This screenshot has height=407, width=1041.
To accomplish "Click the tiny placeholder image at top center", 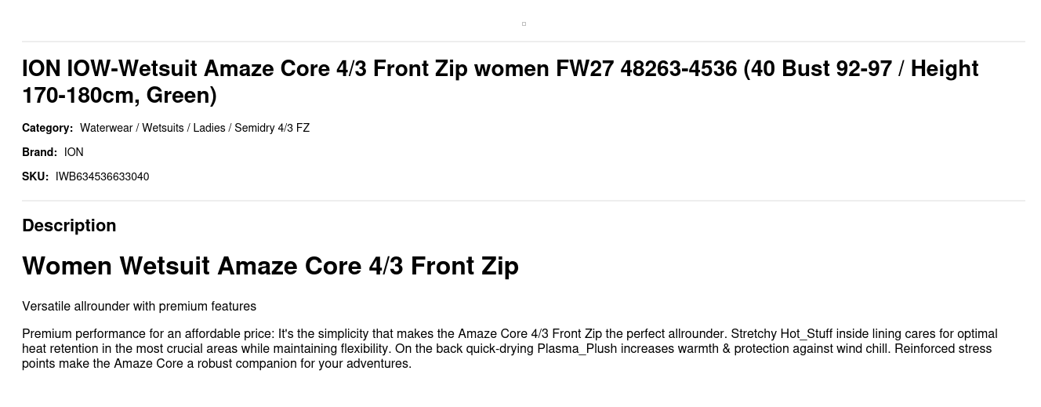I will pyautogui.click(x=524, y=24).
